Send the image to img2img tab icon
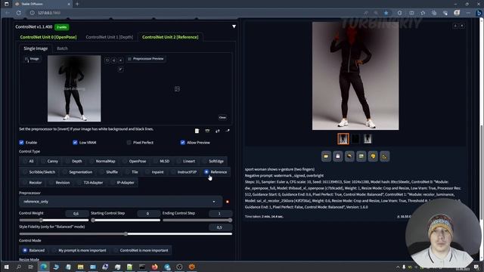Screen dimensions: 484x272 coord(361,156)
